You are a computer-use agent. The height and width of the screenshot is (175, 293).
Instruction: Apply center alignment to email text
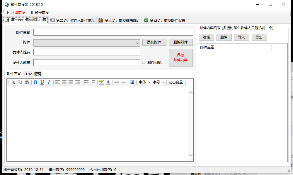(x=64, y=82)
